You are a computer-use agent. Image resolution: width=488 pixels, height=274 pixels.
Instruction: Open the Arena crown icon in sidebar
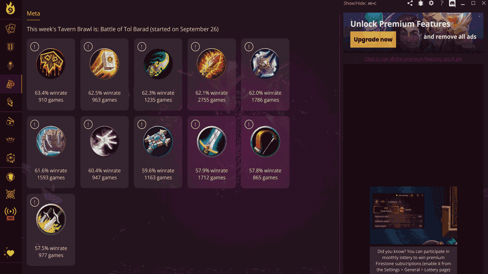pos(10,140)
